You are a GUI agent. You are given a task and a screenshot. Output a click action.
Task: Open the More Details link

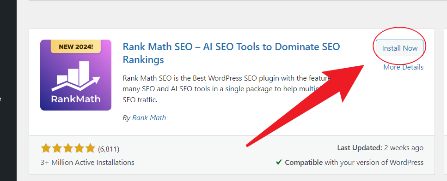point(403,67)
